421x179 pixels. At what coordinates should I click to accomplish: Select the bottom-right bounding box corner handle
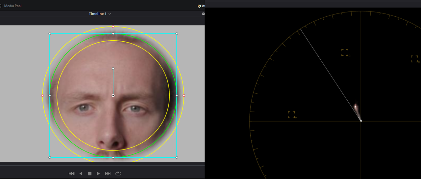(177, 157)
